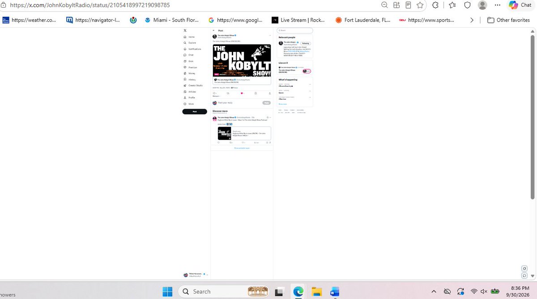The width and height of the screenshot is (537, 299).
Task: Open Notifications in the X sidebar
Action: [192, 49]
